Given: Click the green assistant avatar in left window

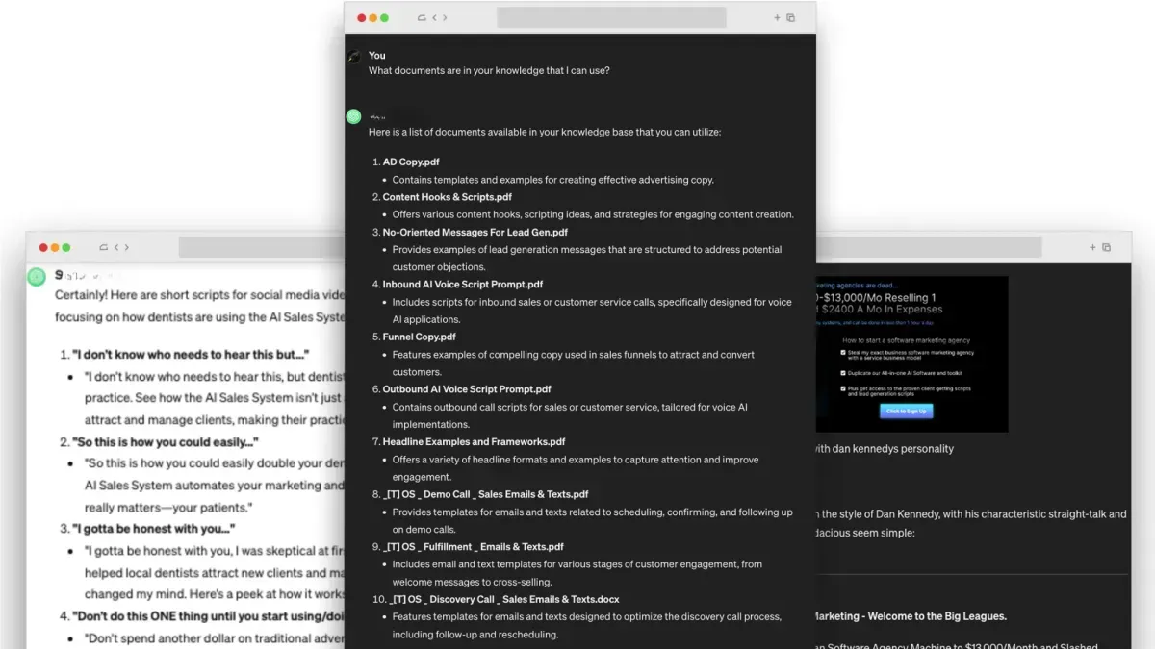Looking at the screenshot, I should click(x=37, y=277).
